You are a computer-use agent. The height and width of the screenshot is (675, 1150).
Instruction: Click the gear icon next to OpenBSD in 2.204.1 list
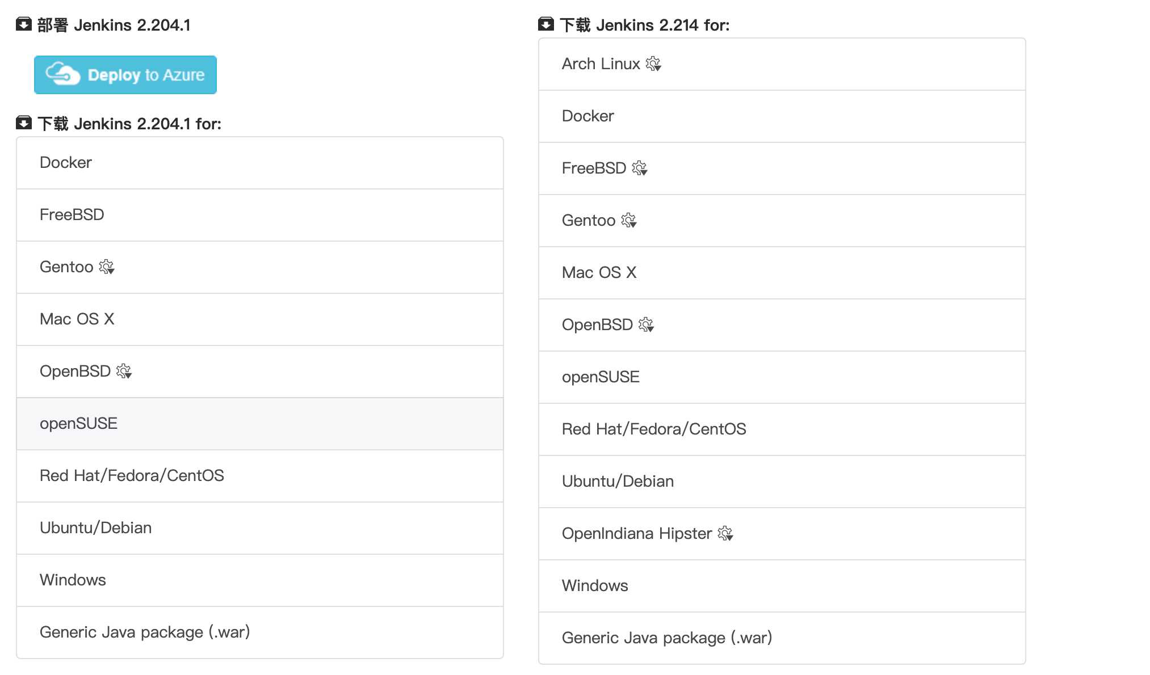(124, 371)
